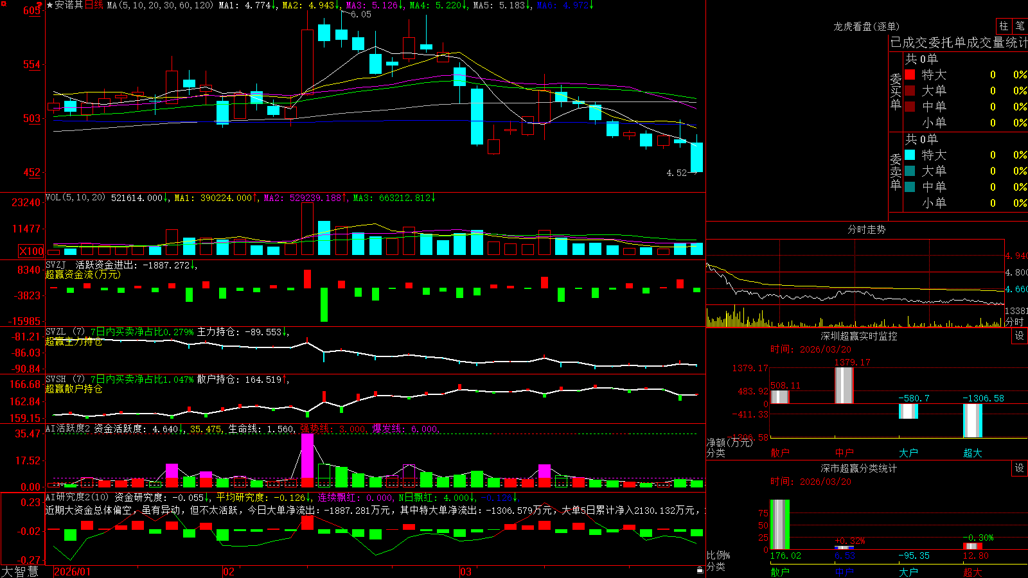Jump to the 2026/01 date marker
Screen dimensions: 1028x578
tap(73, 572)
